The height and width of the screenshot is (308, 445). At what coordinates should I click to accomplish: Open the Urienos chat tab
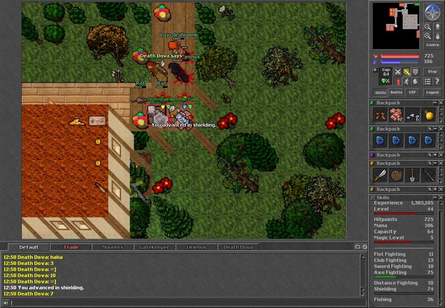click(196, 247)
